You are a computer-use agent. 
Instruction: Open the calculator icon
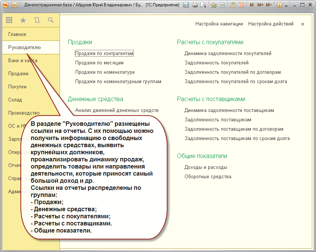[233, 5]
